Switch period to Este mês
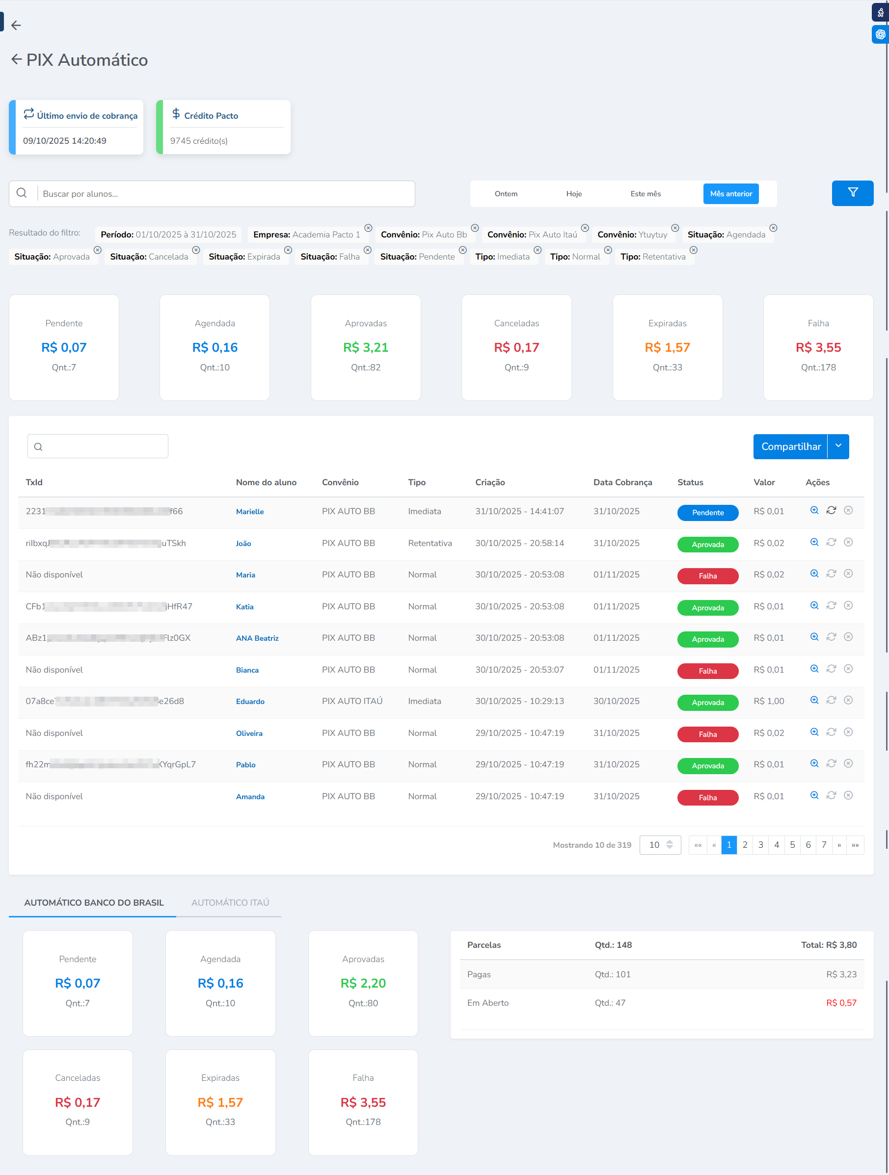Screen dimensions: 889x1175 (645, 194)
